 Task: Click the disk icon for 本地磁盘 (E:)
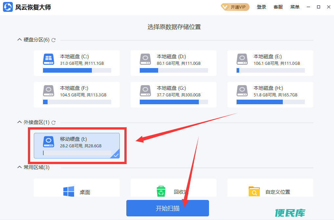(x=242, y=59)
